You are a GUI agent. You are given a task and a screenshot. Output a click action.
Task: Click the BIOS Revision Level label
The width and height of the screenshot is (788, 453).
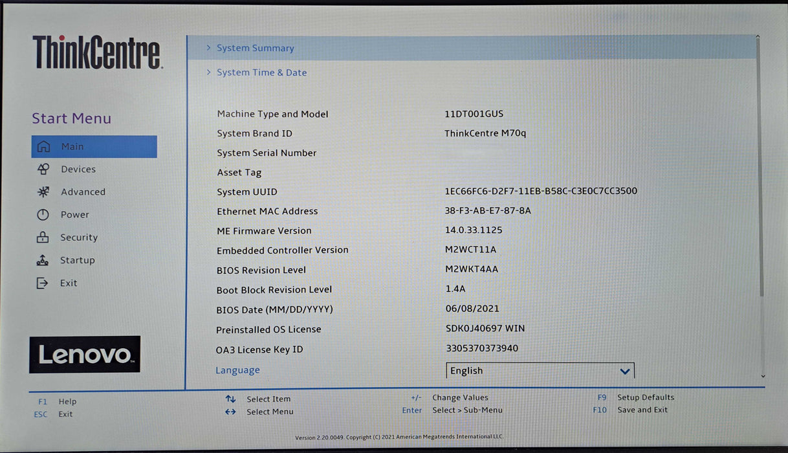pos(261,270)
